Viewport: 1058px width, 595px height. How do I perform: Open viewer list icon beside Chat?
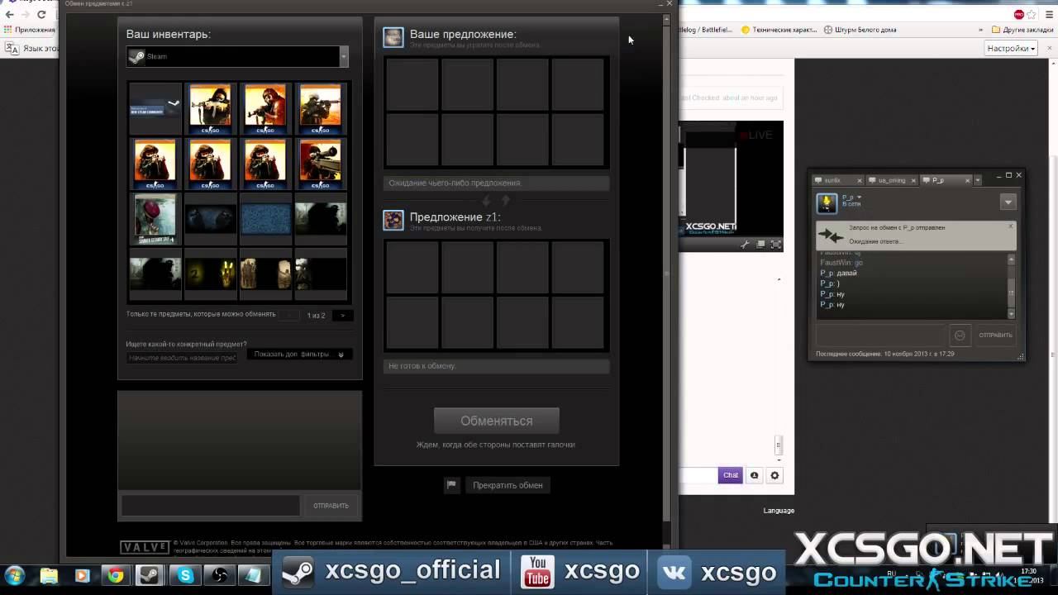pyautogui.click(x=754, y=475)
